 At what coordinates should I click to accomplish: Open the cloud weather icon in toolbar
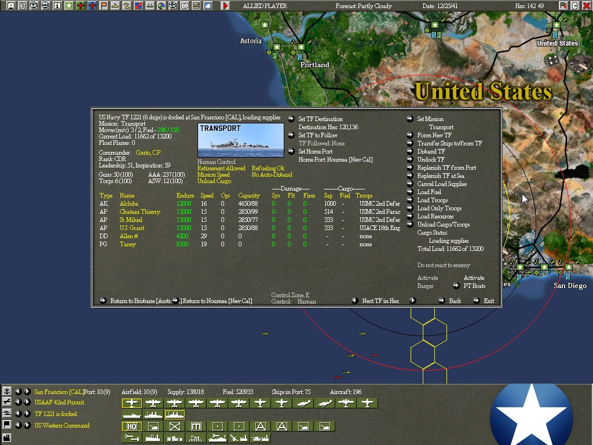[208, 6]
